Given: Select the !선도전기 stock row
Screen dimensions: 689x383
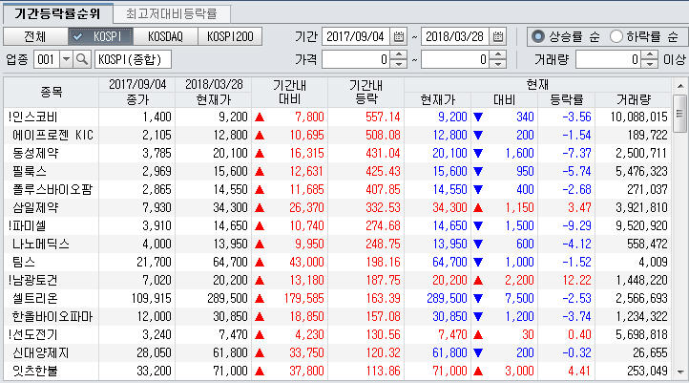Looking at the screenshot, I should pos(338,334).
